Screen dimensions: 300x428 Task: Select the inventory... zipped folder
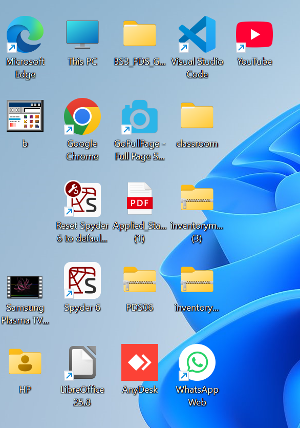coord(197,279)
